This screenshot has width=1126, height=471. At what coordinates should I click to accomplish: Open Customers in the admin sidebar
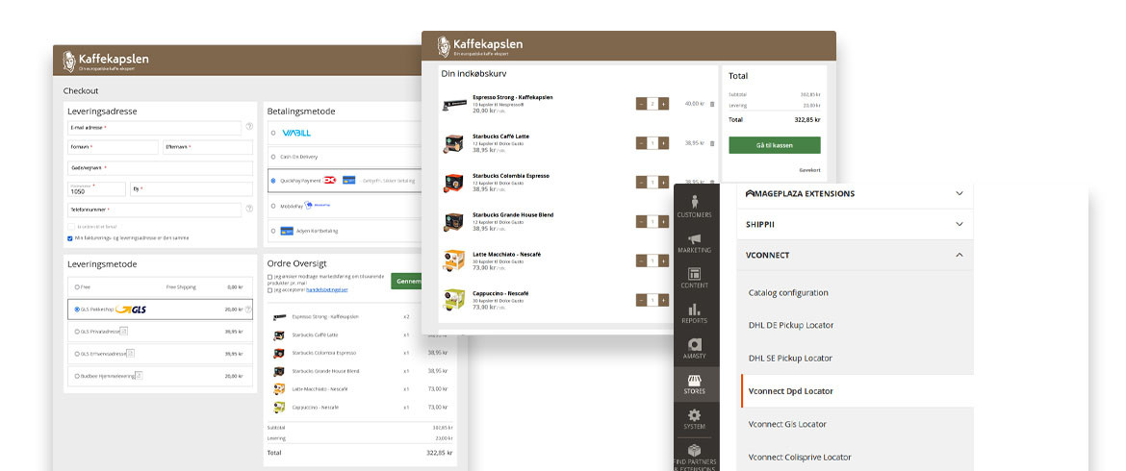(695, 206)
